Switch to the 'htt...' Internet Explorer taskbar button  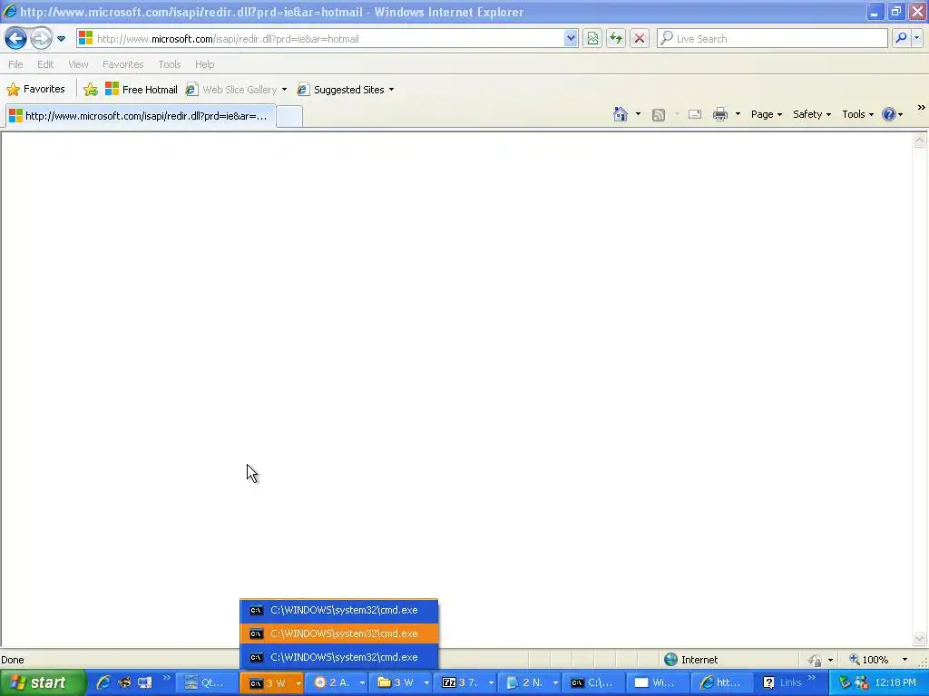click(x=721, y=682)
